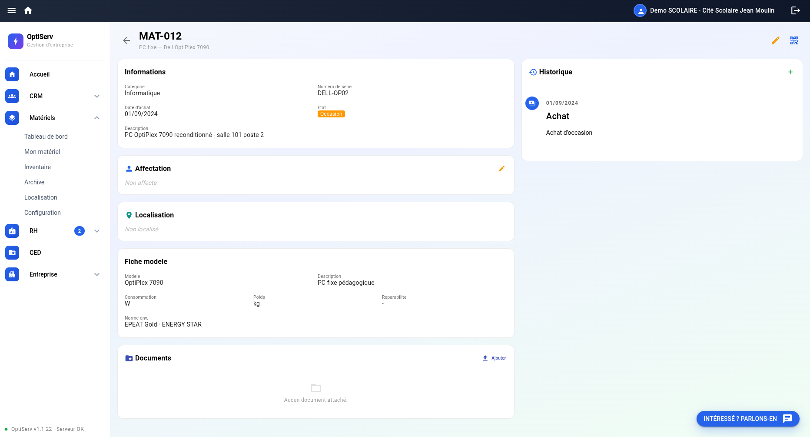
Task: Click the INTÉRESSÉ ? PARLONS-EN button
Action: tap(748, 419)
